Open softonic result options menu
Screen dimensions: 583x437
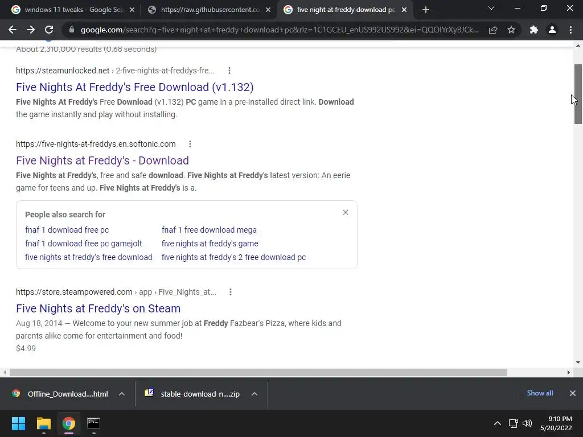[x=190, y=144]
